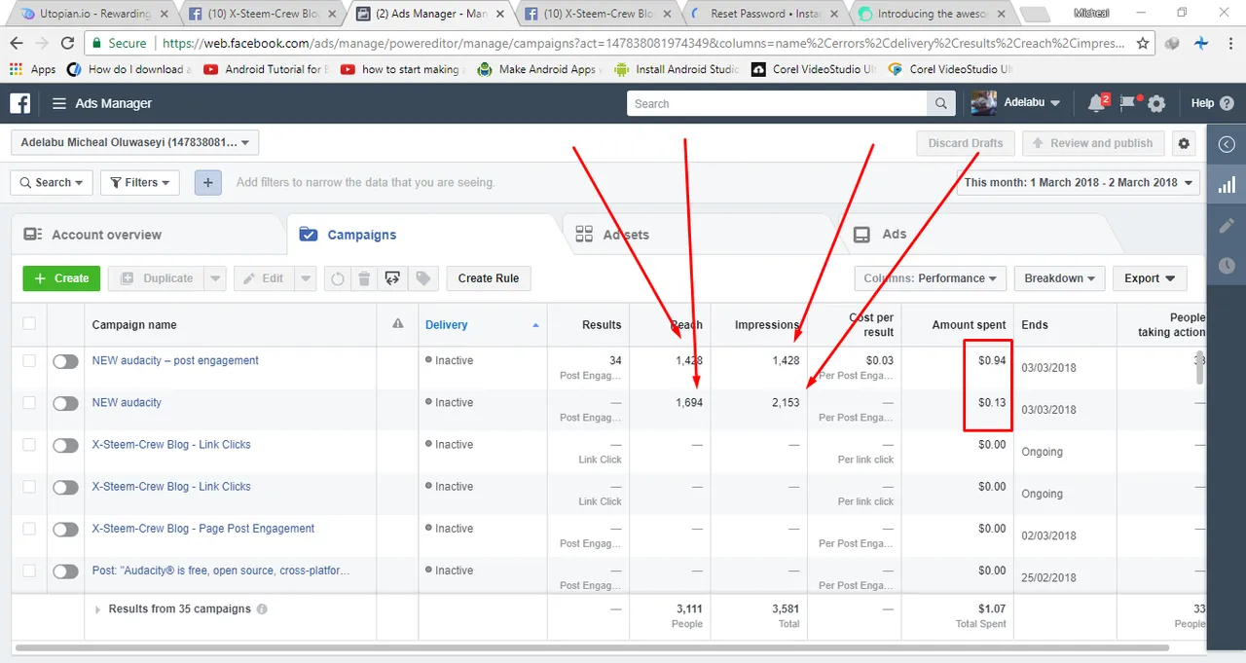
Task: Open the date range This month dropdown
Action: point(1079,182)
